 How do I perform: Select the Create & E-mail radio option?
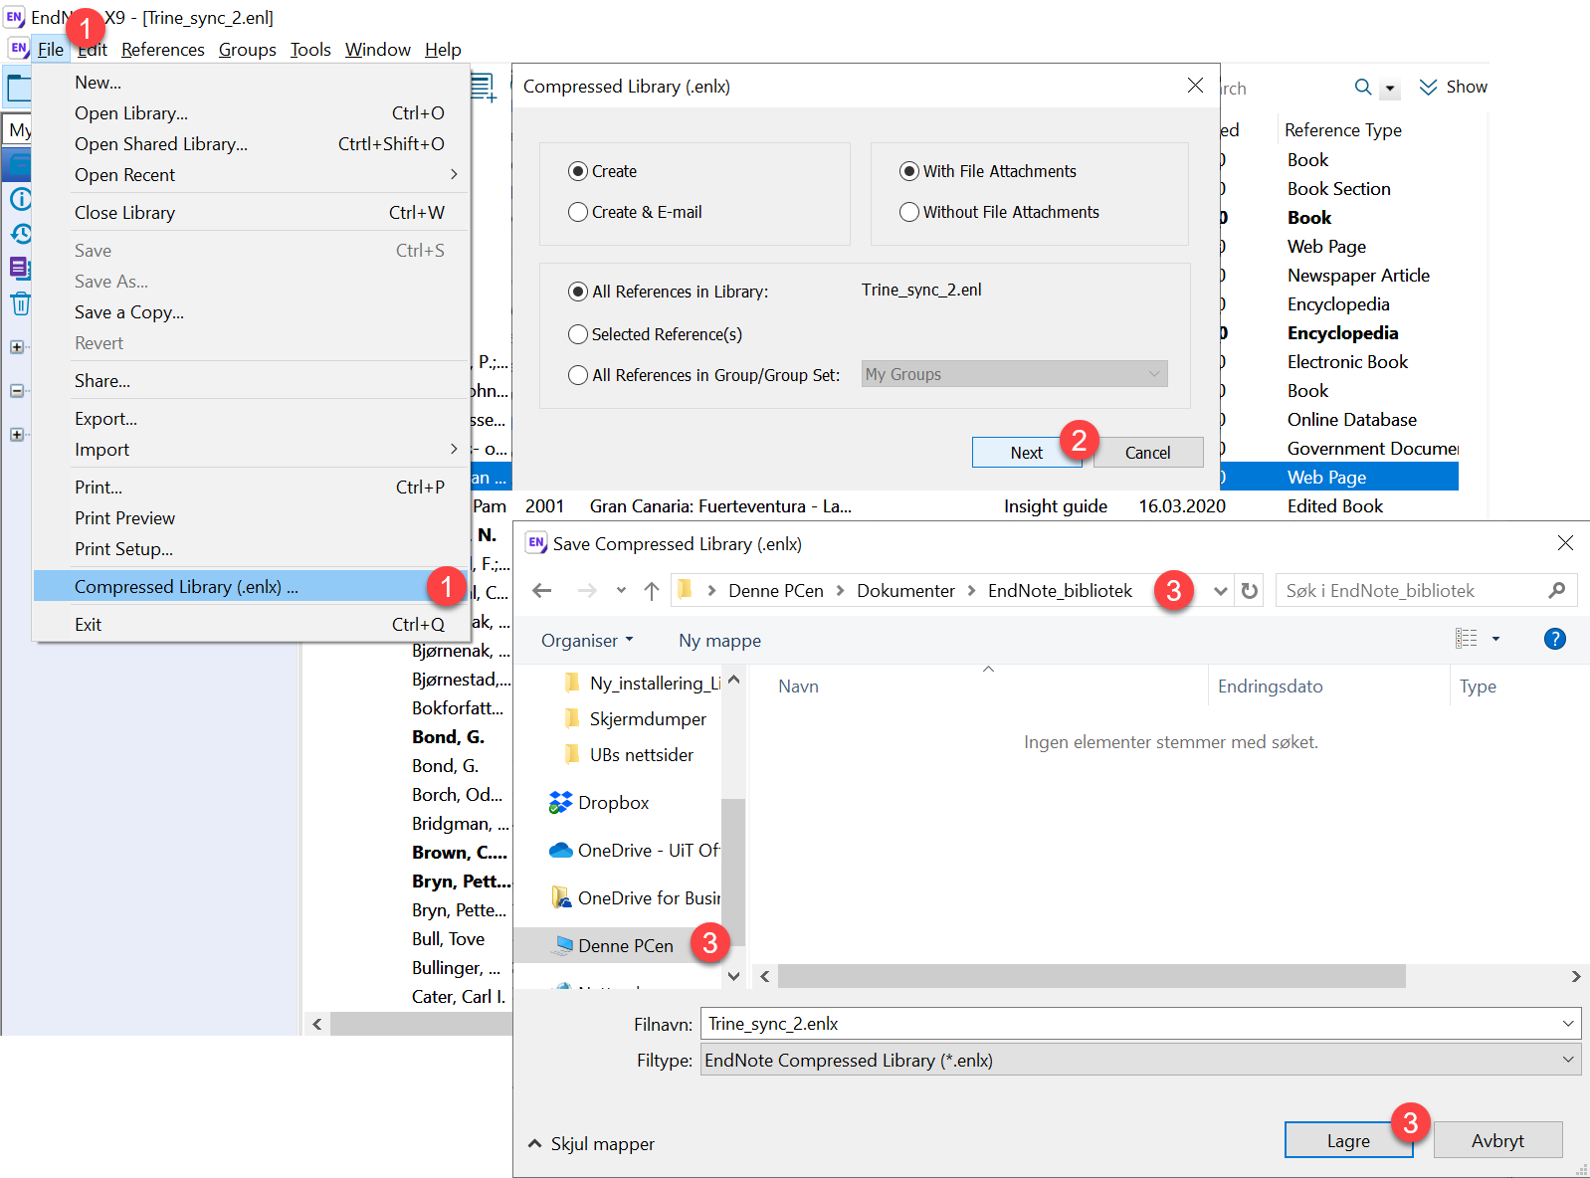click(x=578, y=212)
